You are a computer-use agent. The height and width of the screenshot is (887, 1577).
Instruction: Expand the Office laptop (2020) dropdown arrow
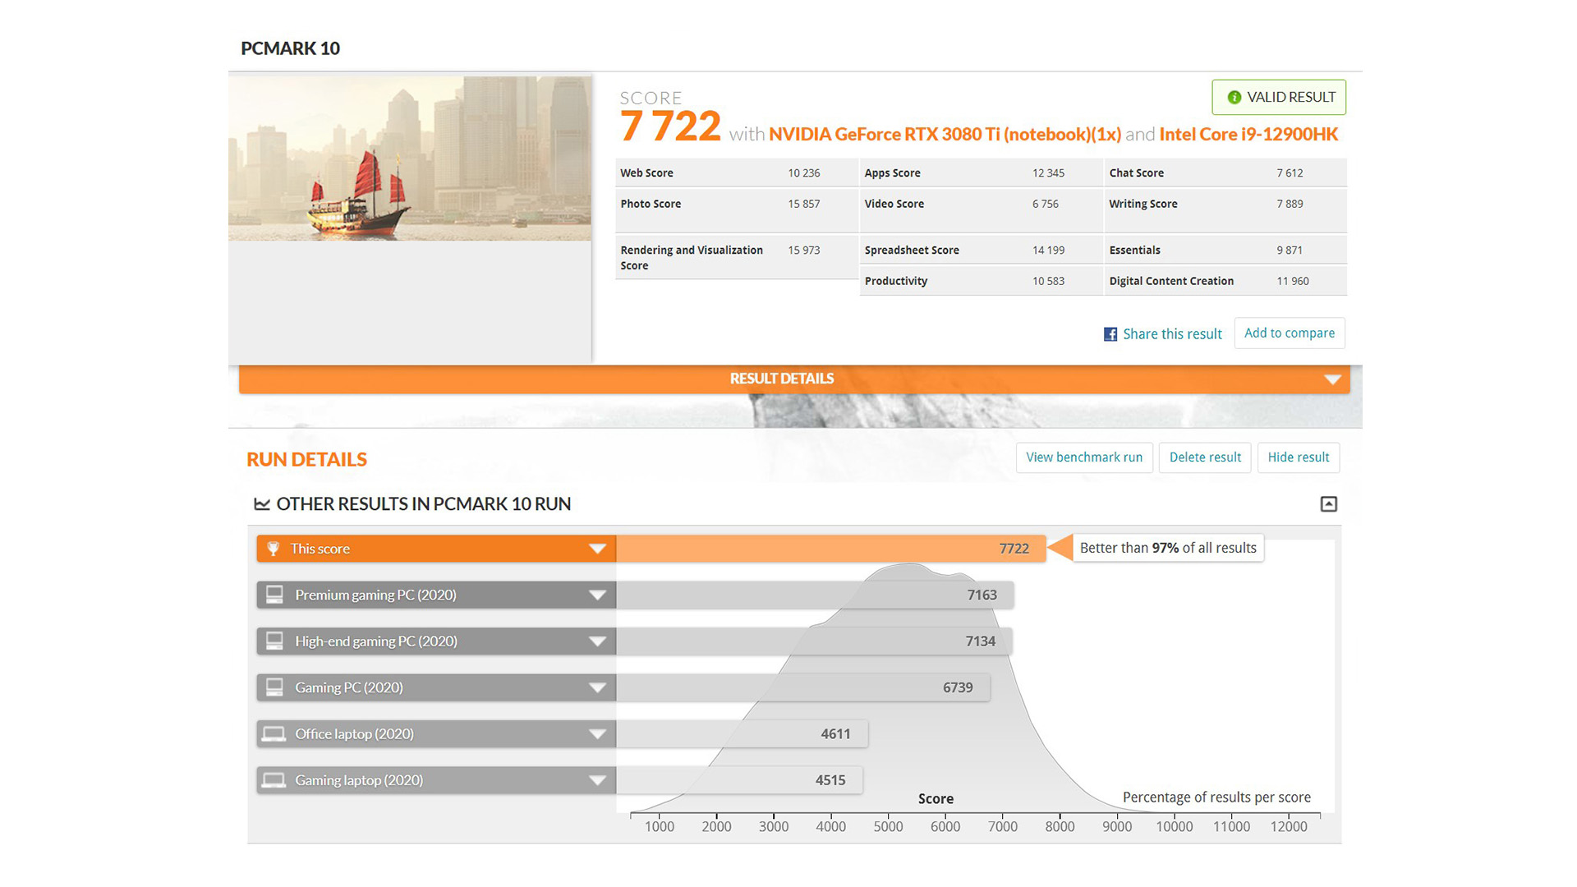point(597,734)
